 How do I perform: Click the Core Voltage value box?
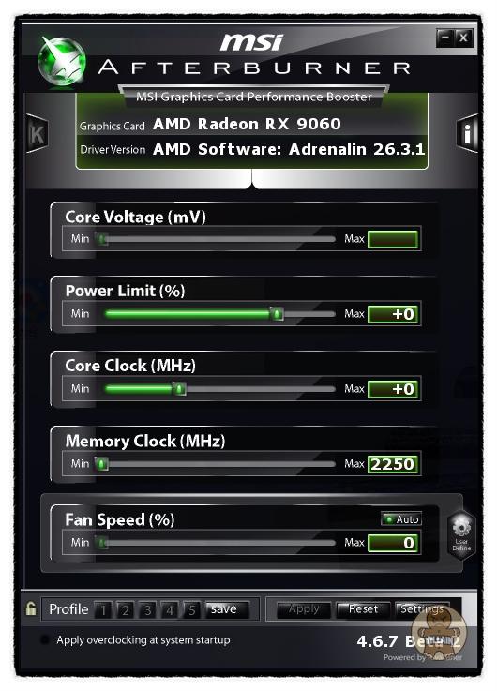[393, 239]
